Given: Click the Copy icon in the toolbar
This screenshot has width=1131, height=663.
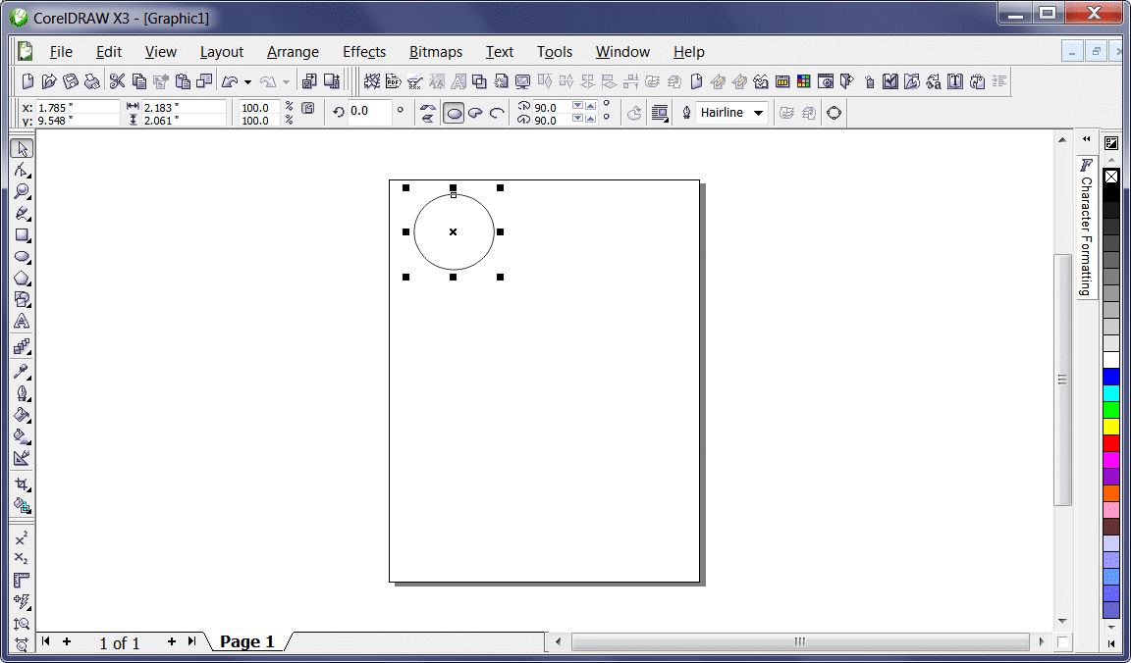Looking at the screenshot, I should 139,81.
